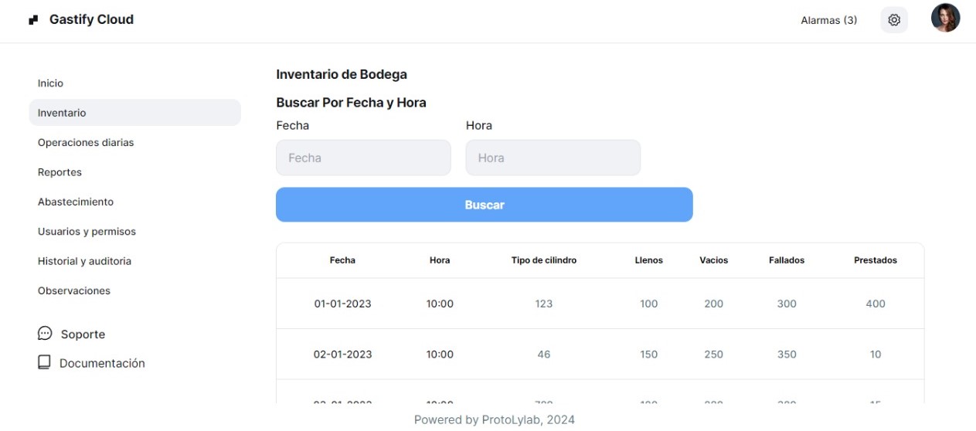The height and width of the screenshot is (431, 976).
Task: Open Alarmas (3) notifications
Action: point(828,20)
